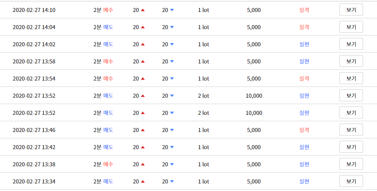Click red up triangle in 13:34 row

(143, 181)
